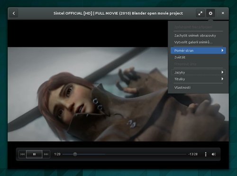Open Vlastnosti from the menu
This screenshot has width=237, height=176.
point(198,87)
